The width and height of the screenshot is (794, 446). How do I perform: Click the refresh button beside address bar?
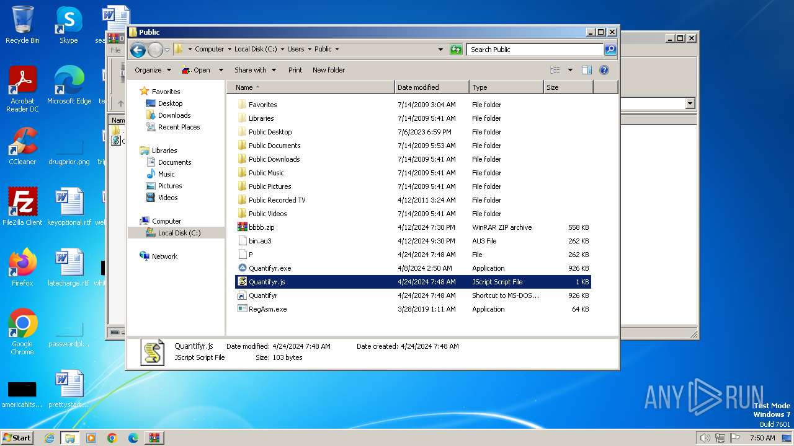pos(456,50)
